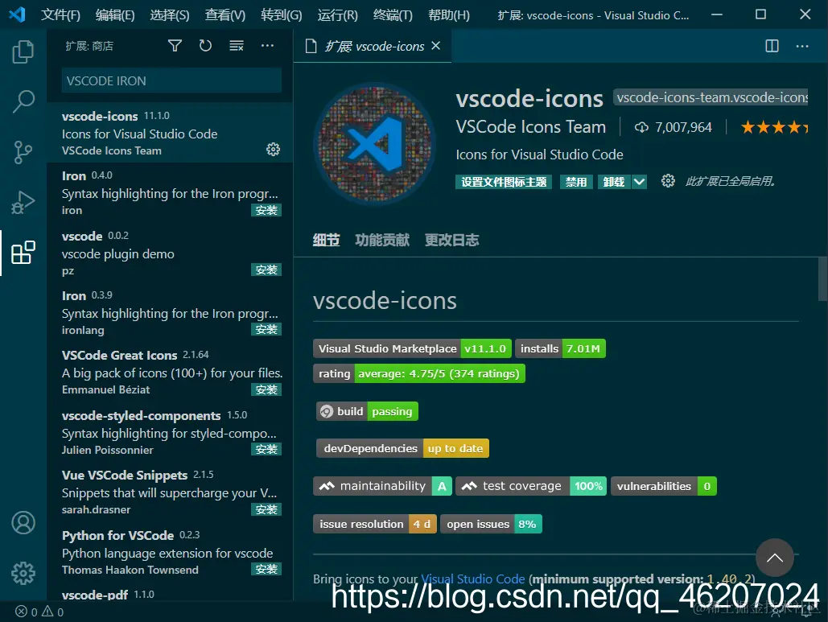Open extensions panel more actions menu
The image size is (828, 622).
267,46
